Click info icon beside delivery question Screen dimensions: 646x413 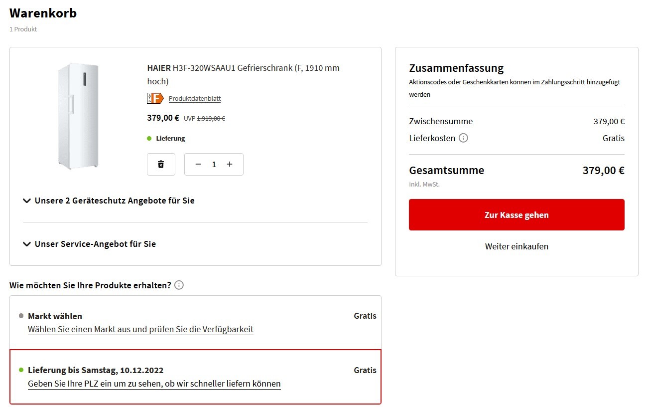coord(179,285)
